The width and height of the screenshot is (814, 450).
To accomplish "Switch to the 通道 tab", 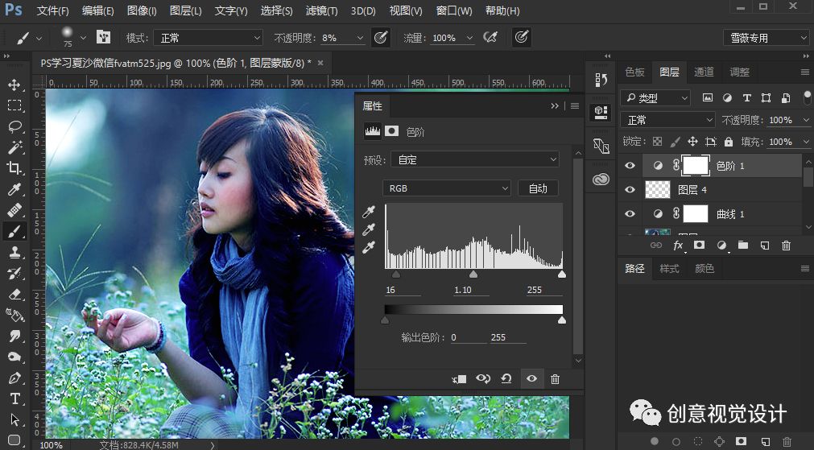I will tap(704, 72).
